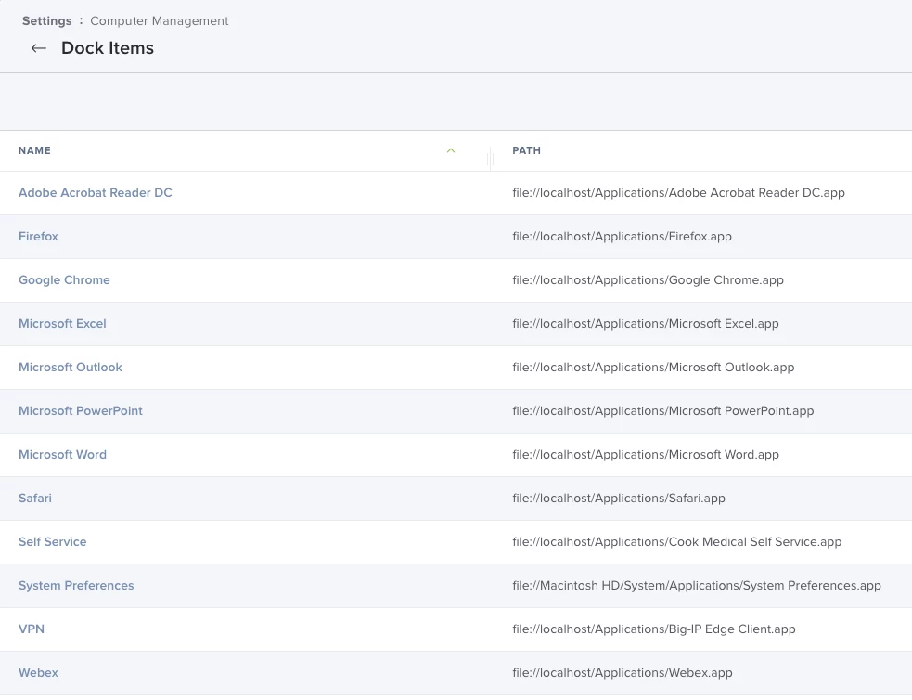Select the Safari.app path text
Image resolution: width=912 pixels, height=700 pixels.
[619, 499]
